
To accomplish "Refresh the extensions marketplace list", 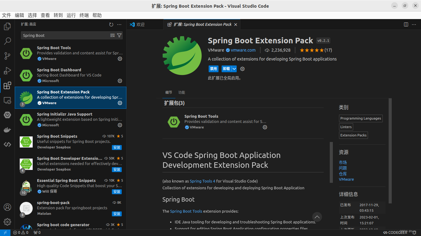I will coord(111,25).
